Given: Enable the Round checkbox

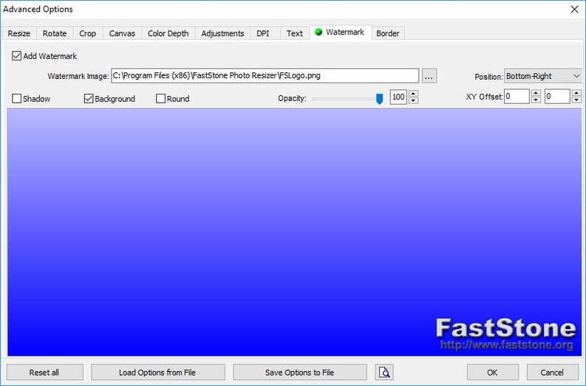Looking at the screenshot, I should (160, 99).
